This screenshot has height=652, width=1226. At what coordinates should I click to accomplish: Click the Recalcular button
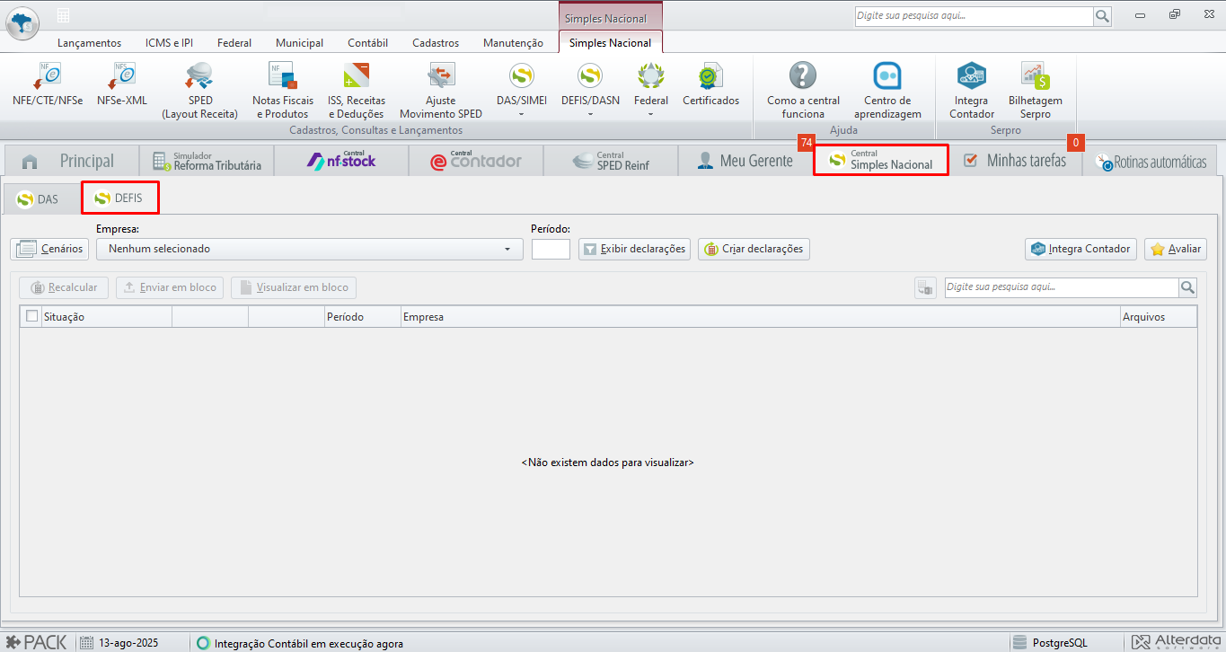[x=64, y=287]
